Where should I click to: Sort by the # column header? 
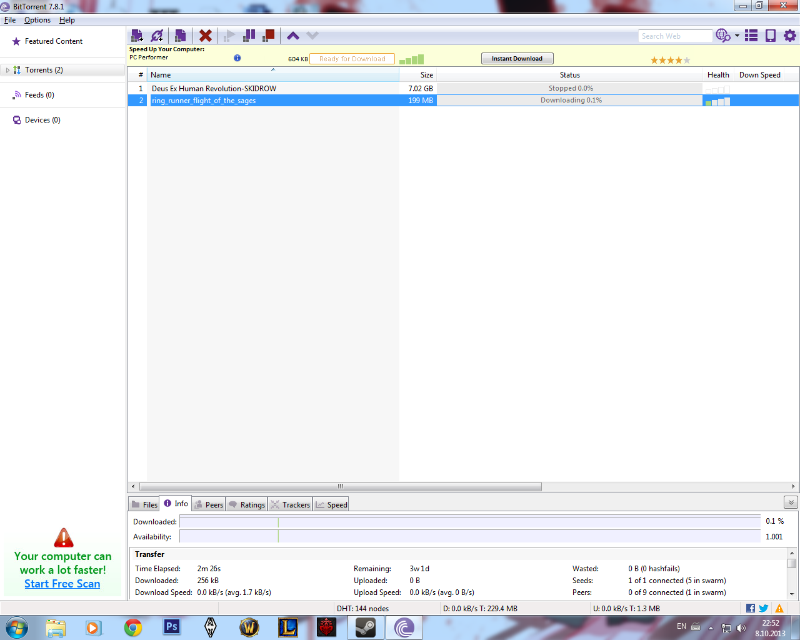tap(138, 75)
